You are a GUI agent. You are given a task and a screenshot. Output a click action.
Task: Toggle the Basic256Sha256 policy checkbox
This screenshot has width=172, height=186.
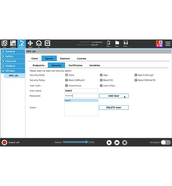pyautogui.click(x=136, y=80)
